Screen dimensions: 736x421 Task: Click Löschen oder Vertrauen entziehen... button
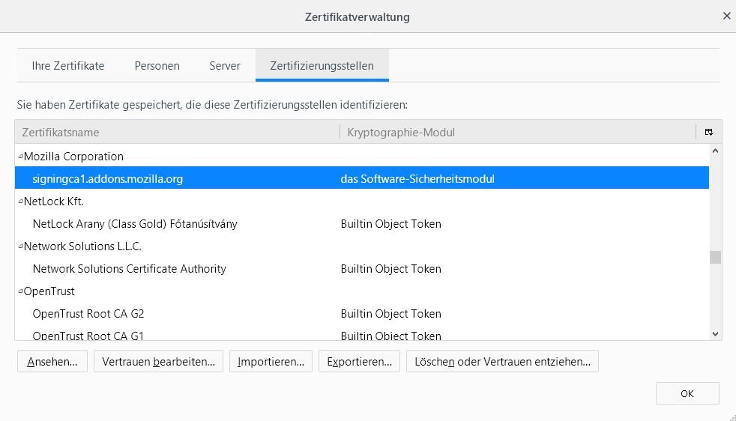502,362
